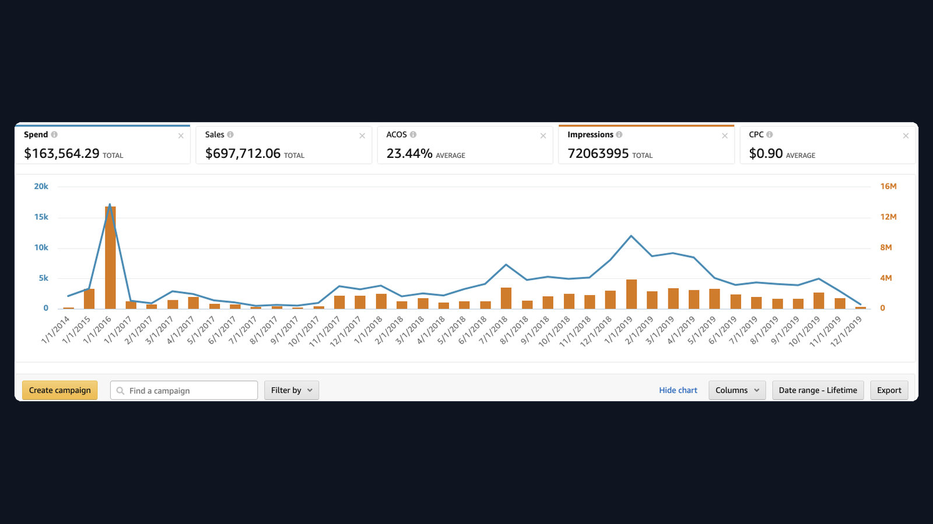Screen dimensions: 933x524
Task: Click the info icon beside Impressions
Action: [619, 134]
